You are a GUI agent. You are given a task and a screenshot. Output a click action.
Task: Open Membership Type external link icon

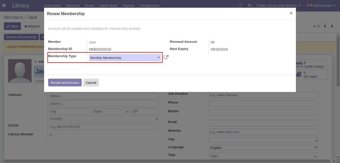tap(166, 57)
